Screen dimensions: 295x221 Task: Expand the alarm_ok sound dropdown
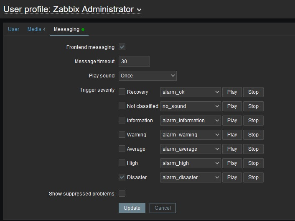pyautogui.click(x=191, y=92)
